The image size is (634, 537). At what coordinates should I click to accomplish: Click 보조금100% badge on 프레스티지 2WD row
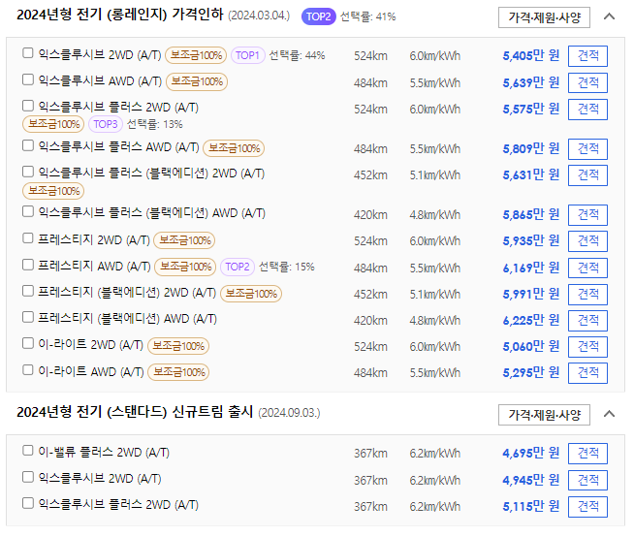point(184,240)
